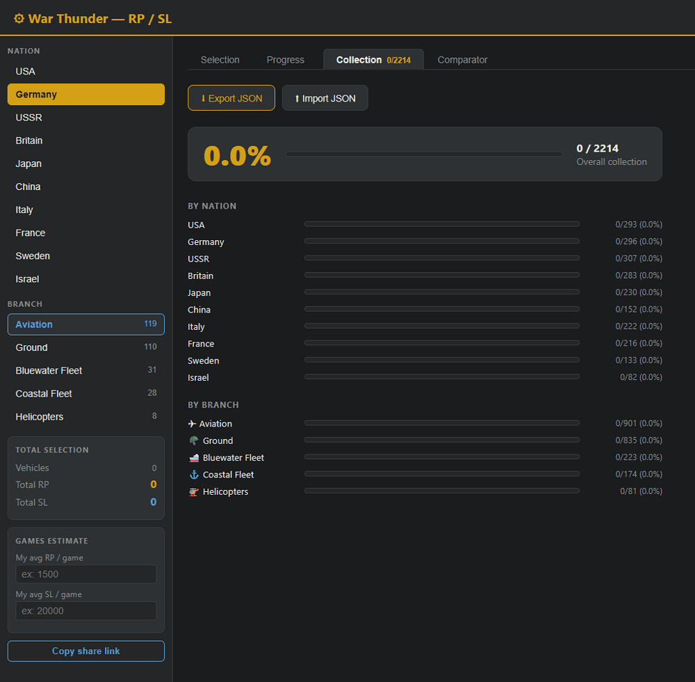Choose the Bluewater Fleet branch in sidebar
The height and width of the screenshot is (682, 695).
point(86,370)
